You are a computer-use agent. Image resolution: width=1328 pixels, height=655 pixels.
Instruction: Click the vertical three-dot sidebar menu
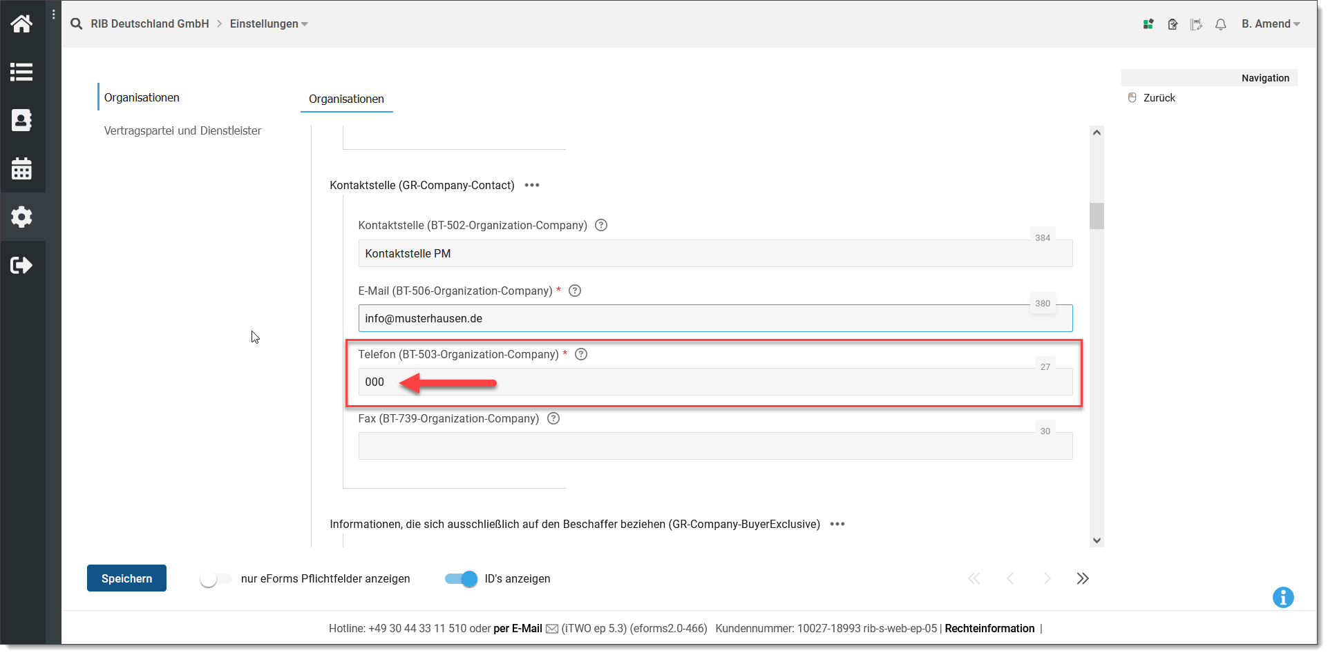coord(54,14)
